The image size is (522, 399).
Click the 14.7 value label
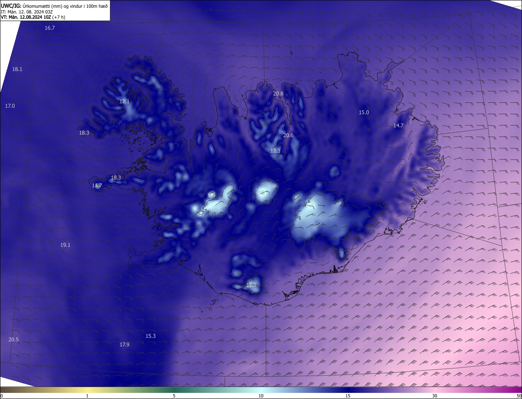[x=398, y=126]
